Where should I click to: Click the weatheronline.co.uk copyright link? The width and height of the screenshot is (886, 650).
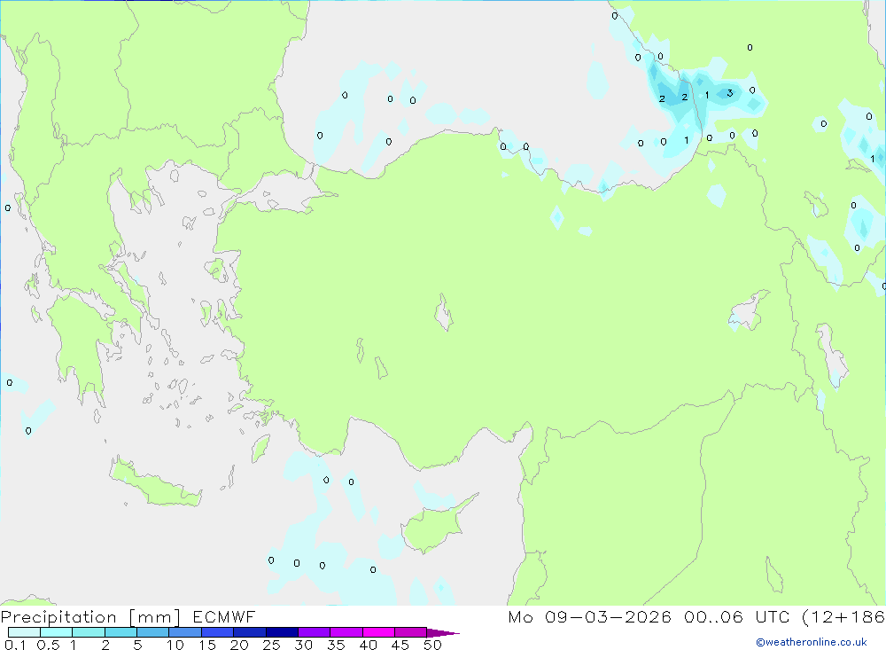coord(812,642)
